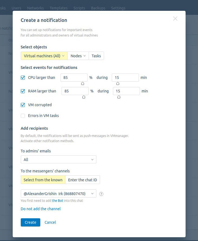
Task: Uncheck the CPU larger than checkbox
Action: 23,78
